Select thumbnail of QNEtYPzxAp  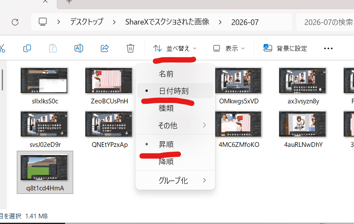tap(109, 124)
